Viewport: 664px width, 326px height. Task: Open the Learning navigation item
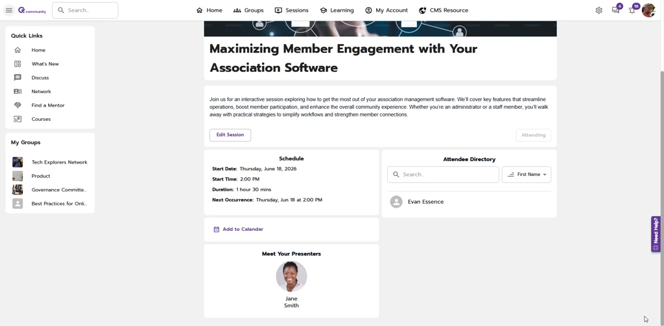click(337, 10)
